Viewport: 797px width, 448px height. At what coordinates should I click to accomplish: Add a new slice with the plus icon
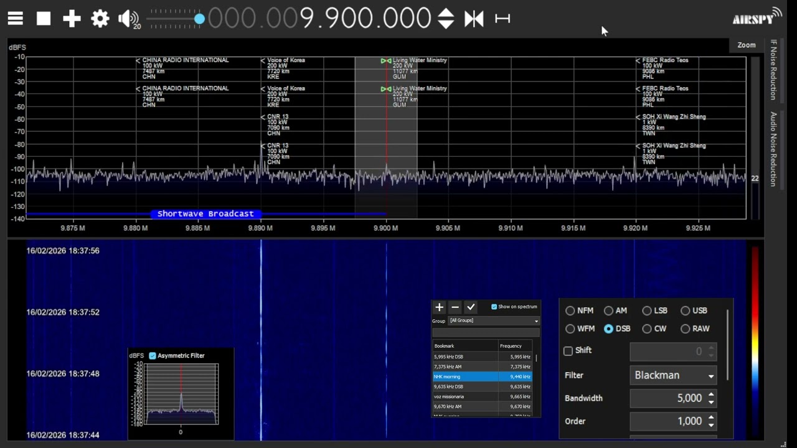(x=72, y=19)
